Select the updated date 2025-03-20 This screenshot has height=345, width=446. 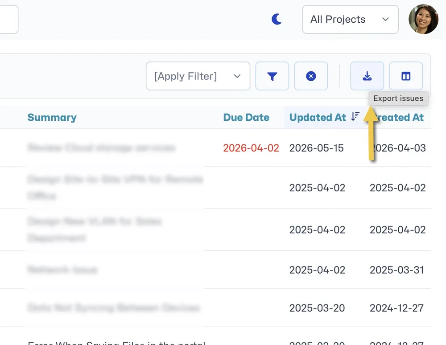pos(317,308)
